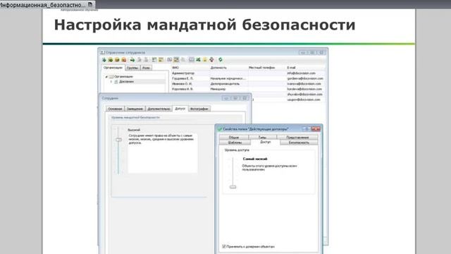Select the Доступ tab in folder properties
This screenshot has height=254, width=451.
tap(265, 143)
